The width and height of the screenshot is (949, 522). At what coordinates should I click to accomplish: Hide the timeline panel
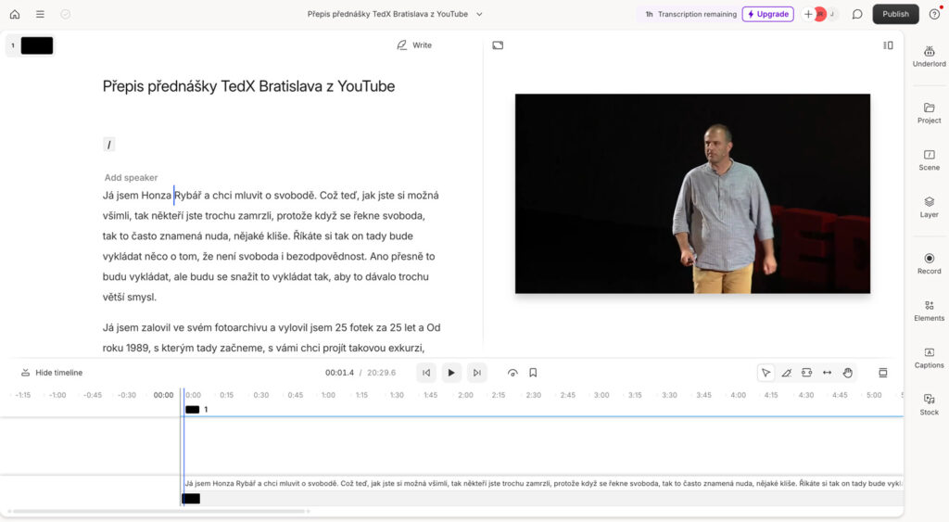coord(52,373)
